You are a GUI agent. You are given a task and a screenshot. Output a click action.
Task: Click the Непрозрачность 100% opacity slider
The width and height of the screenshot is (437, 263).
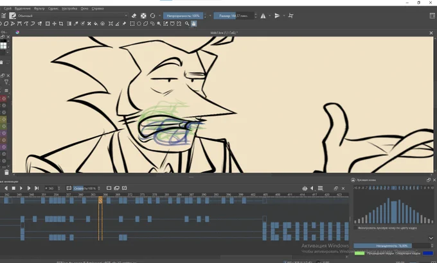[x=183, y=15]
